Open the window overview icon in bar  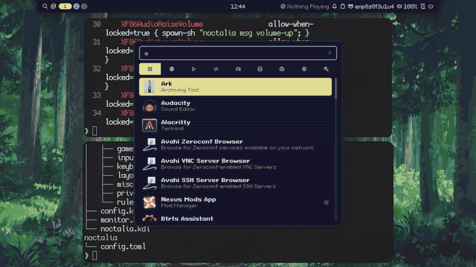pos(54,7)
